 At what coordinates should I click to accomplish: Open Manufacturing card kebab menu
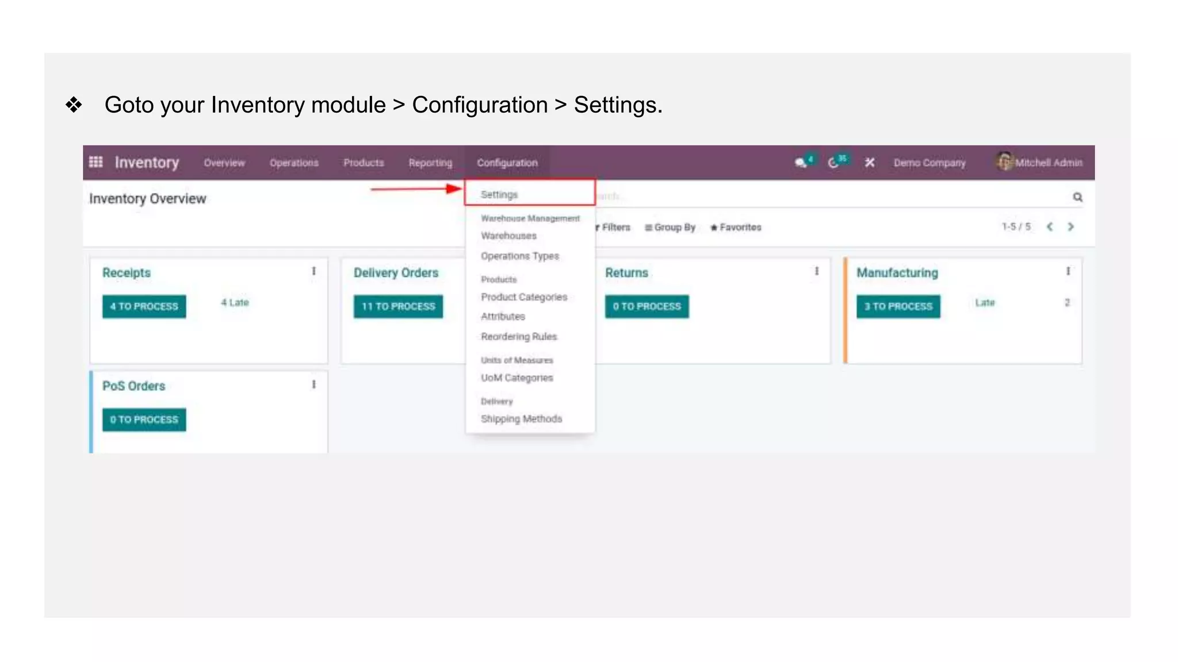pyautogui.click(x=1068, y=271)
